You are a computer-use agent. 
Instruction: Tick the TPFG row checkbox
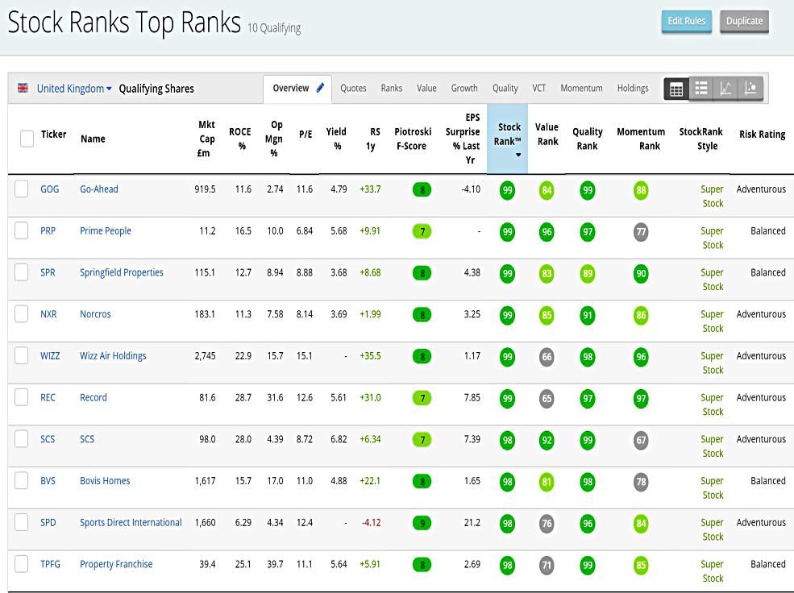pos(21,564)
